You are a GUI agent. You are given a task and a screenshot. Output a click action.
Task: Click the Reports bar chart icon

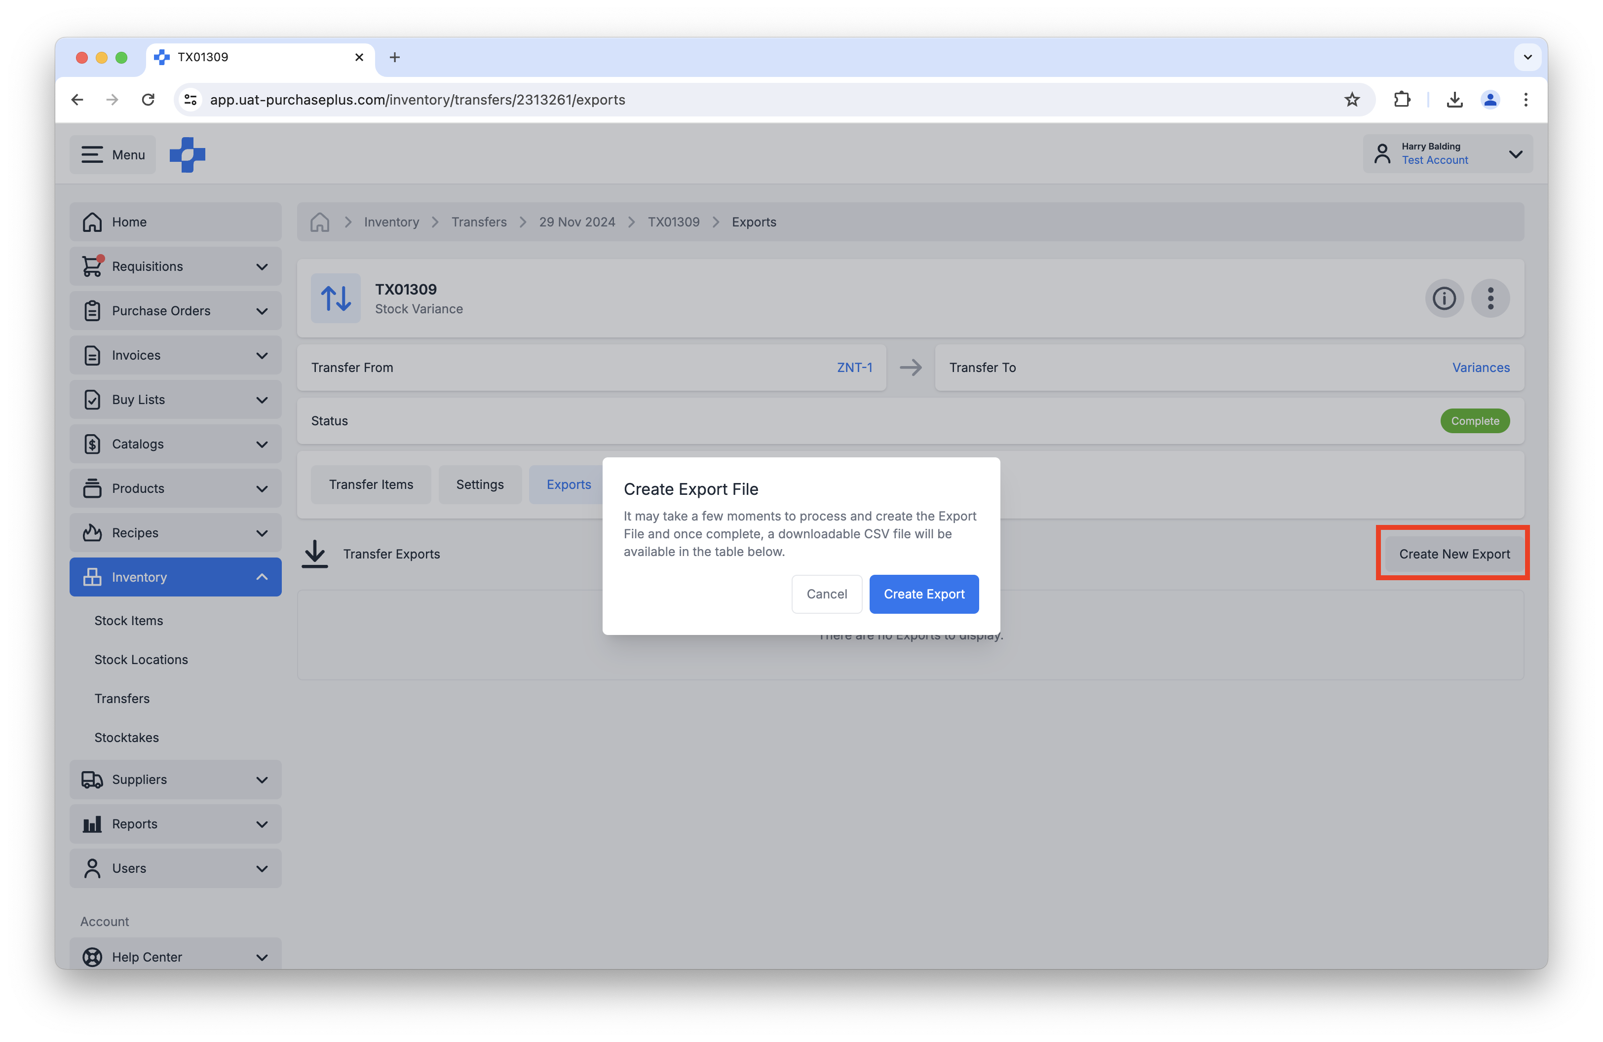click(x=92, y=824)
